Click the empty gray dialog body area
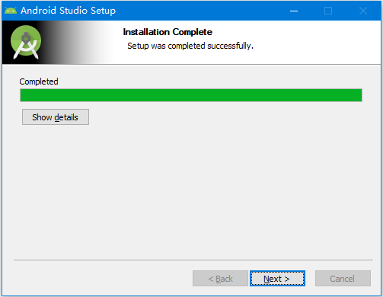The height and width of the screenshot is (297, 383). point(193,188)
